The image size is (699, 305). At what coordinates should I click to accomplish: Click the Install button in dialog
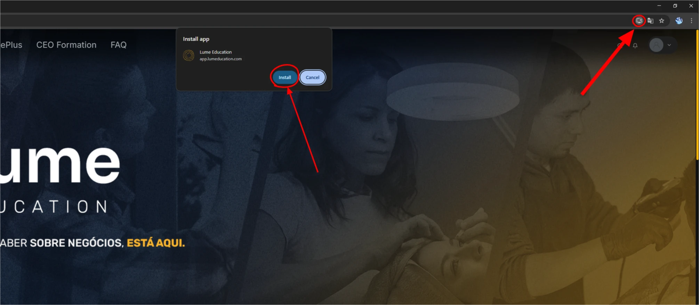coord(284,77)
